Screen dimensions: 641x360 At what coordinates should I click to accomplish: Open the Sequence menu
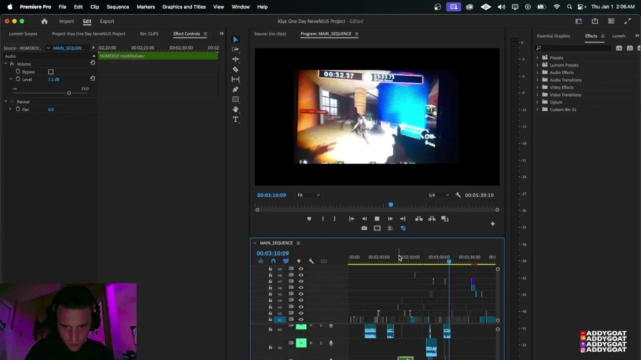118,7
